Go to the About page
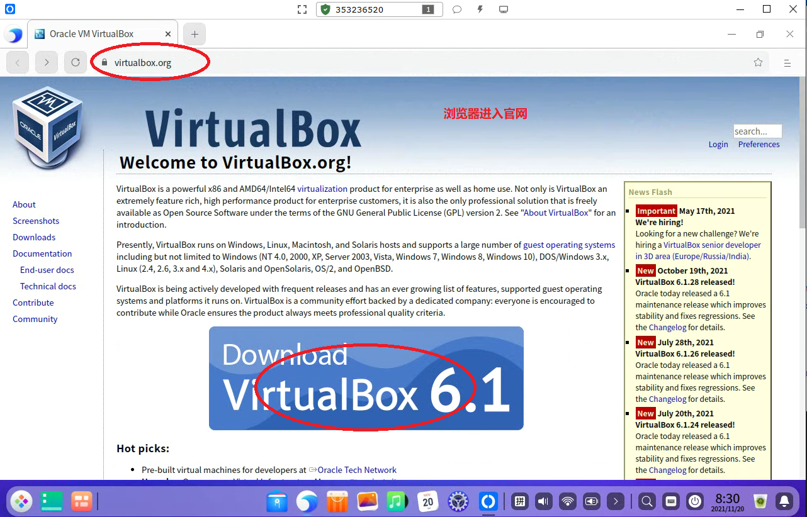807x517 pixels. click(x=24, y=204)
